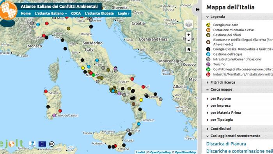Click the Mappa dell'Italia heading
The height and width of the screenshot is (154, 273).
(230, 7)
